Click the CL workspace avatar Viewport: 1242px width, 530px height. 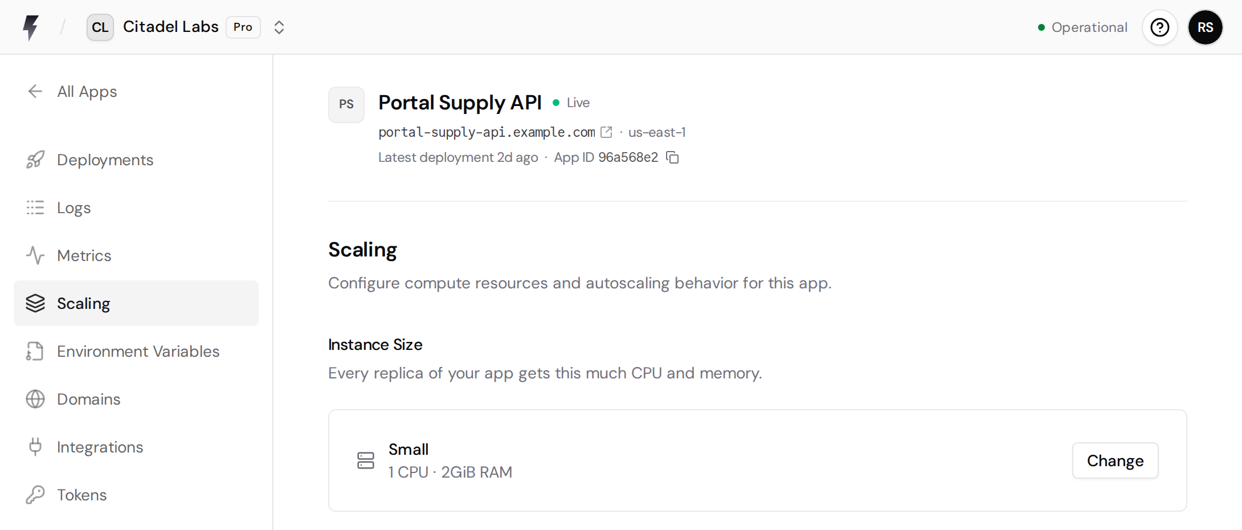(x=100, y=27)
